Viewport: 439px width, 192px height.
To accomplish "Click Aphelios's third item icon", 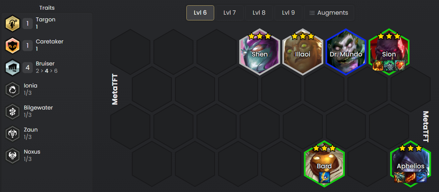I will 422,177.
